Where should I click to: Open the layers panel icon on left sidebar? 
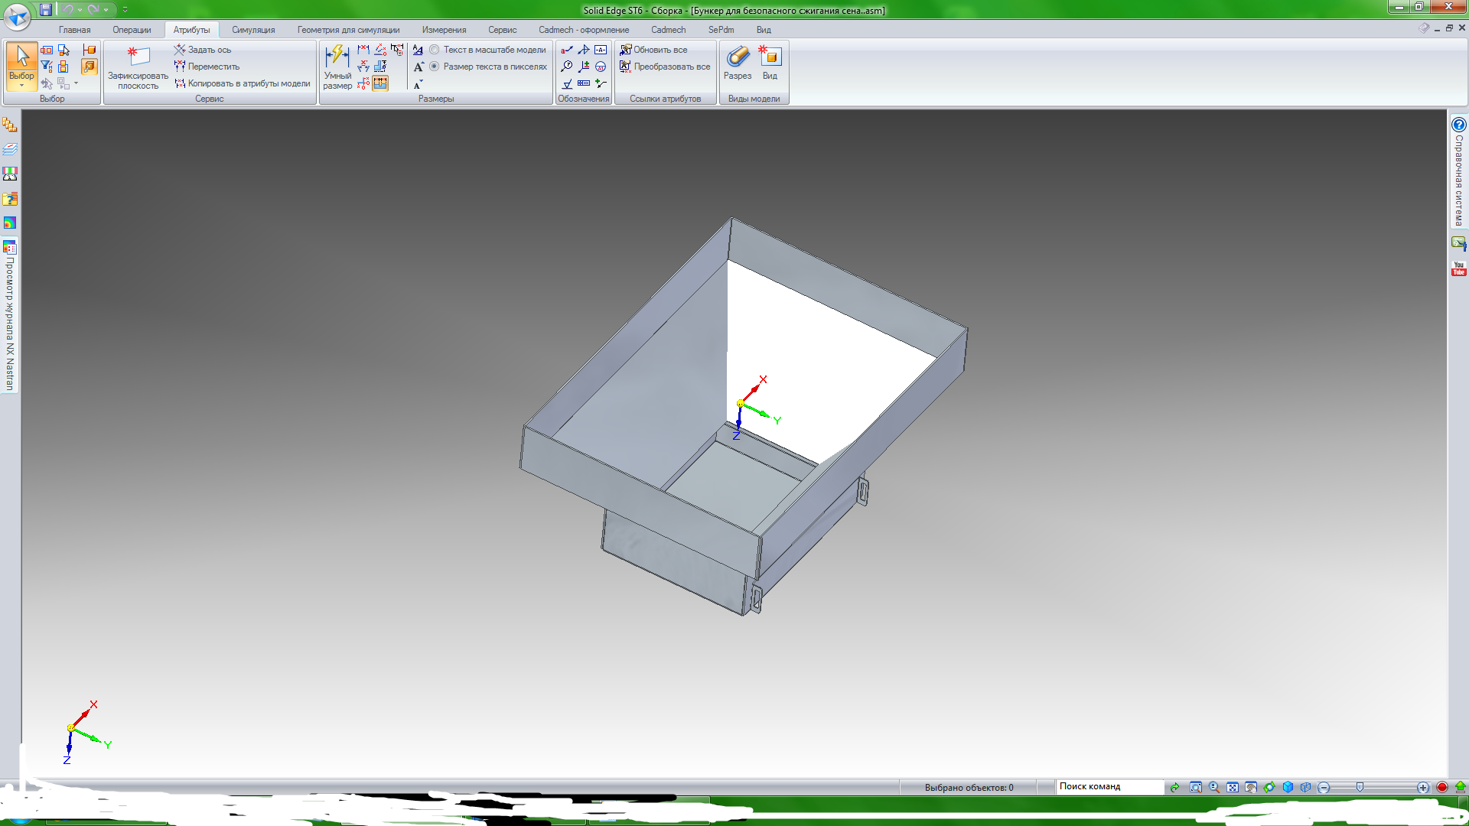click(10, 149)
